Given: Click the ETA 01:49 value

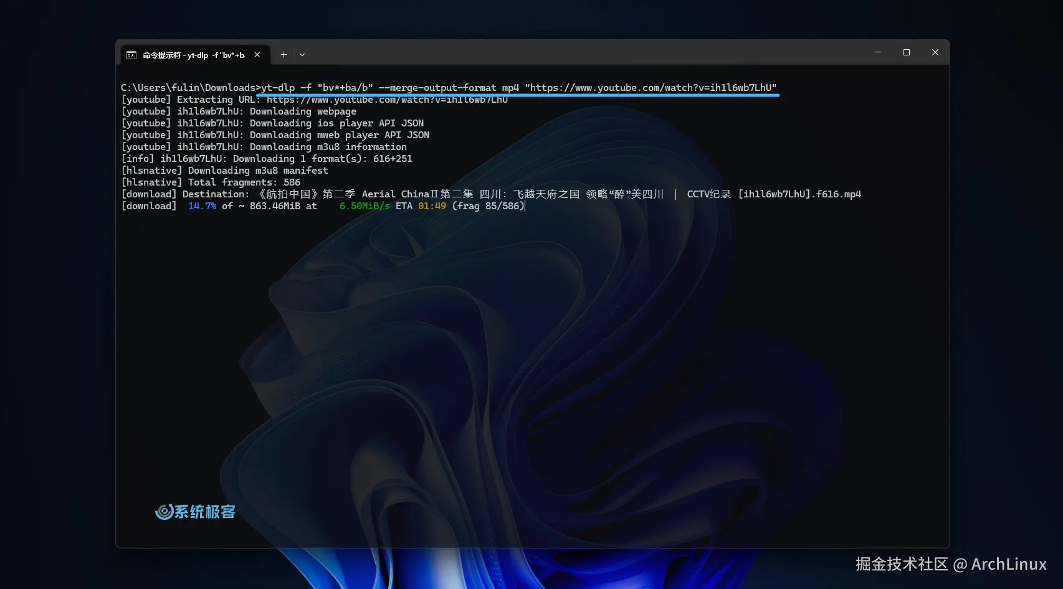Looking at the screenshot, I should (x=421, y=206).
